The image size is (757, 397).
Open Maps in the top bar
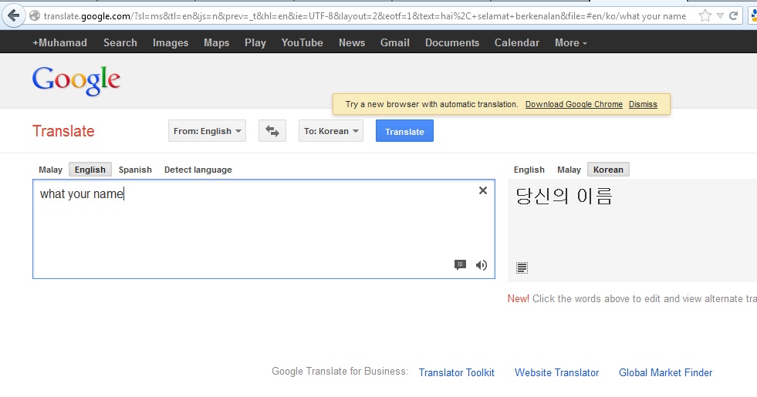click(216, 42)
